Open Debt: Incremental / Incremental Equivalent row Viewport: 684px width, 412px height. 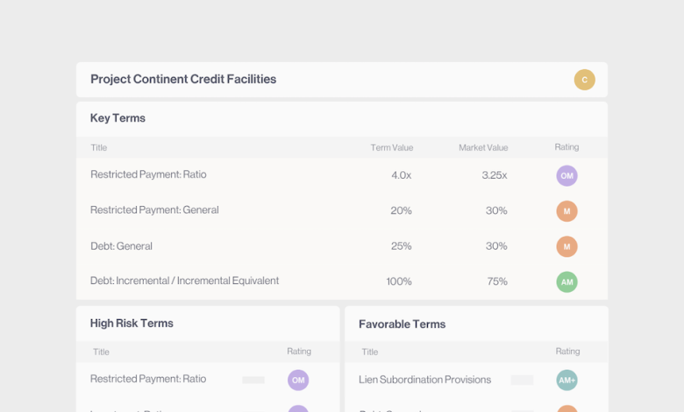click(184, 281)
